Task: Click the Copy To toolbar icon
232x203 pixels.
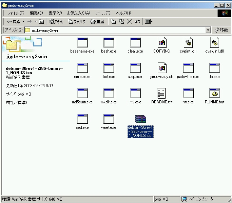Action: (x=121, y=22)
